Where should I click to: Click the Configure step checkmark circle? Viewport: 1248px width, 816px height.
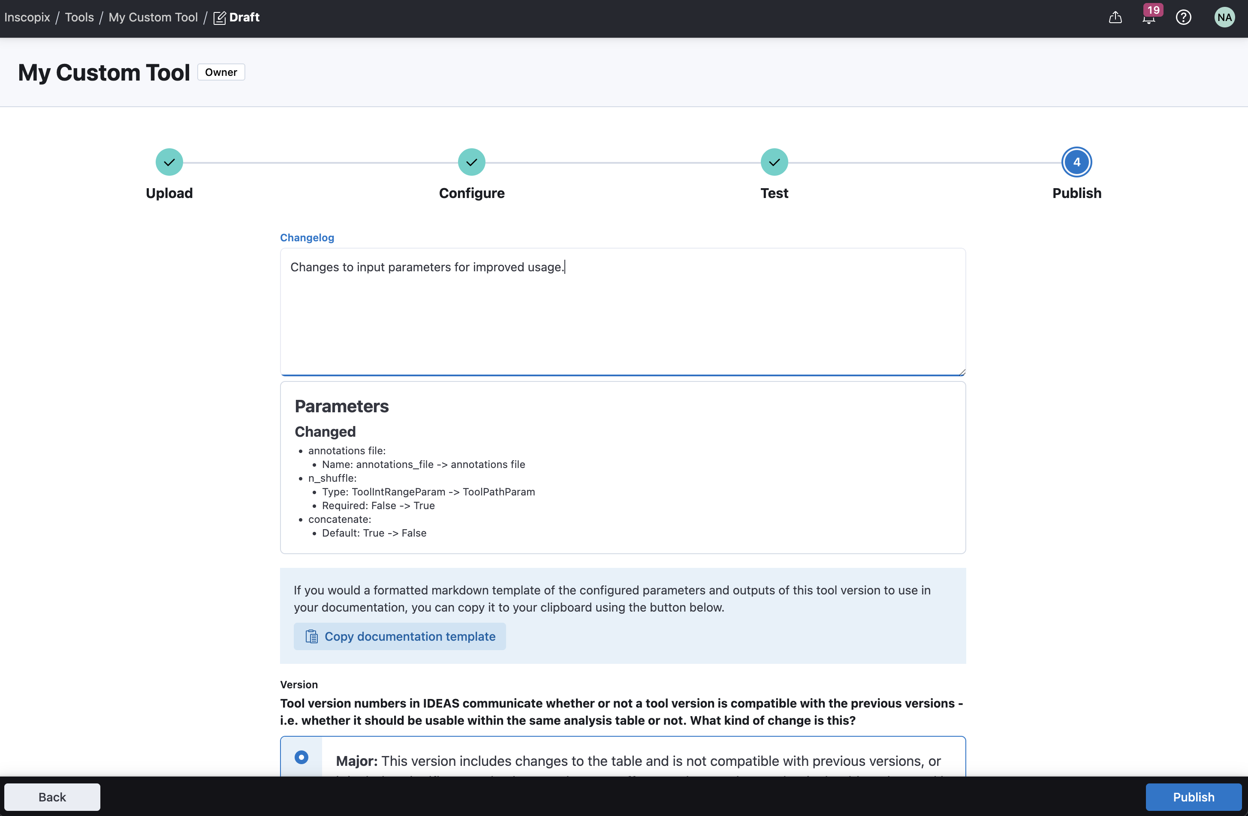click(471, 162)
